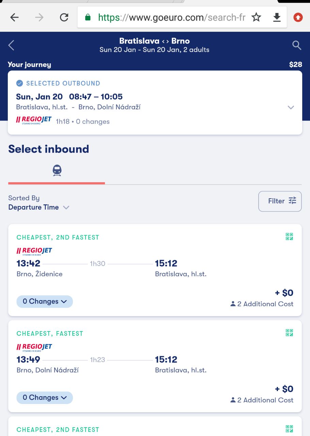
Task: Expand 0 Changes on the 13:42 departure
Action: 45,301
